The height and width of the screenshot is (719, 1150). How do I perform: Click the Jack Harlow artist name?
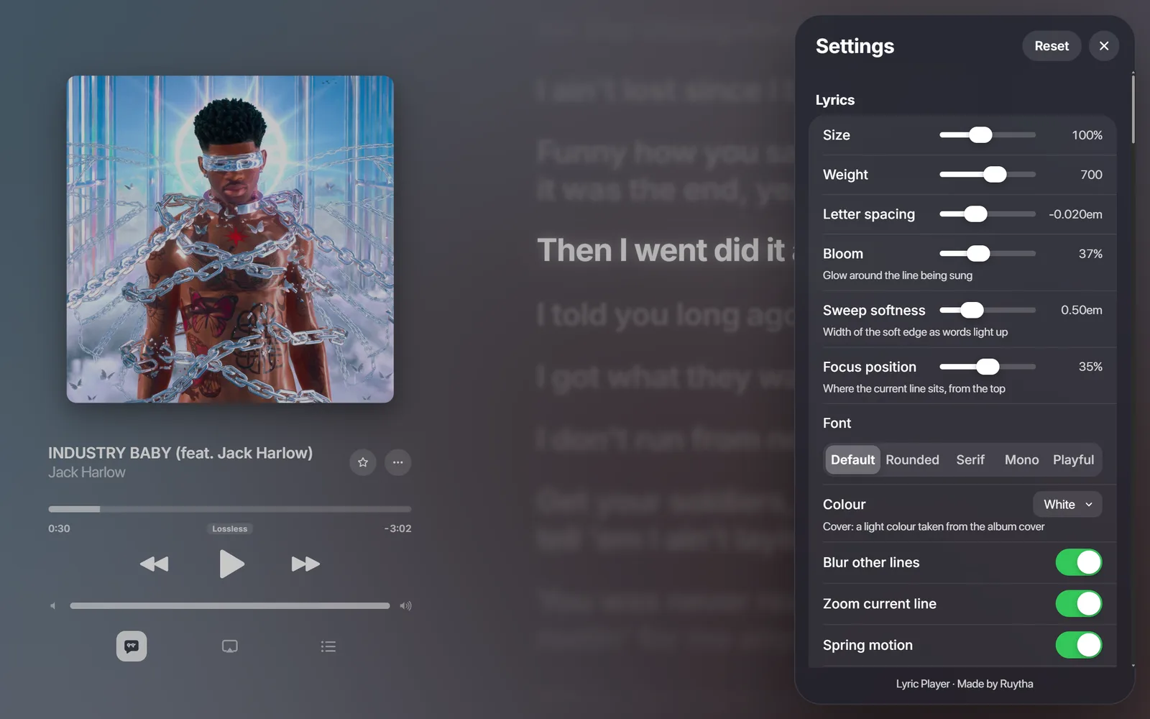(x=87, y=472)
